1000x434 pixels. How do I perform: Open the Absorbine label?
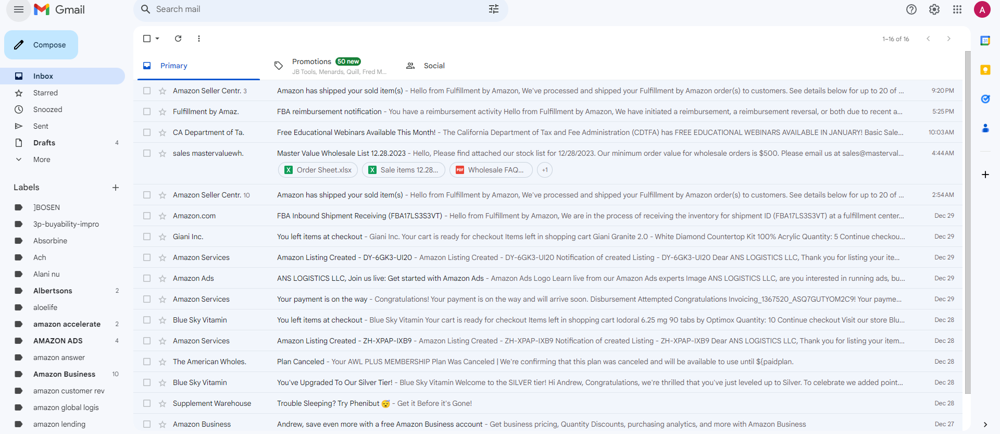[x=63, y=241]
